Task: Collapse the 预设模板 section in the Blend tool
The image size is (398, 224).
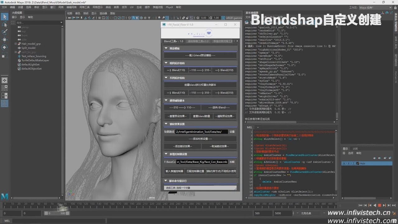Action: pos(166,48)
